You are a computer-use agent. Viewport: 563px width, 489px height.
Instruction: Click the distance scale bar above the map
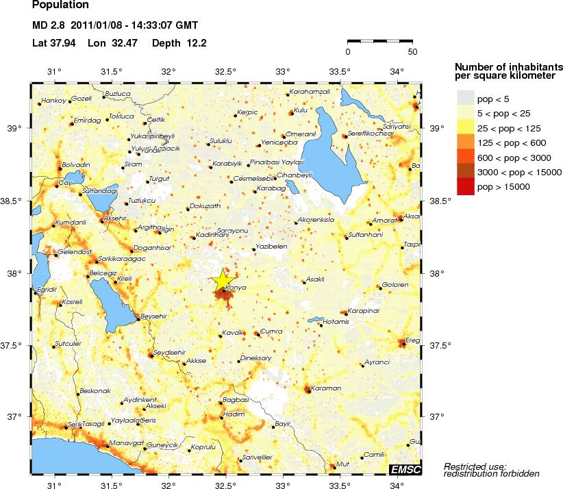click(x=380, y=41)
